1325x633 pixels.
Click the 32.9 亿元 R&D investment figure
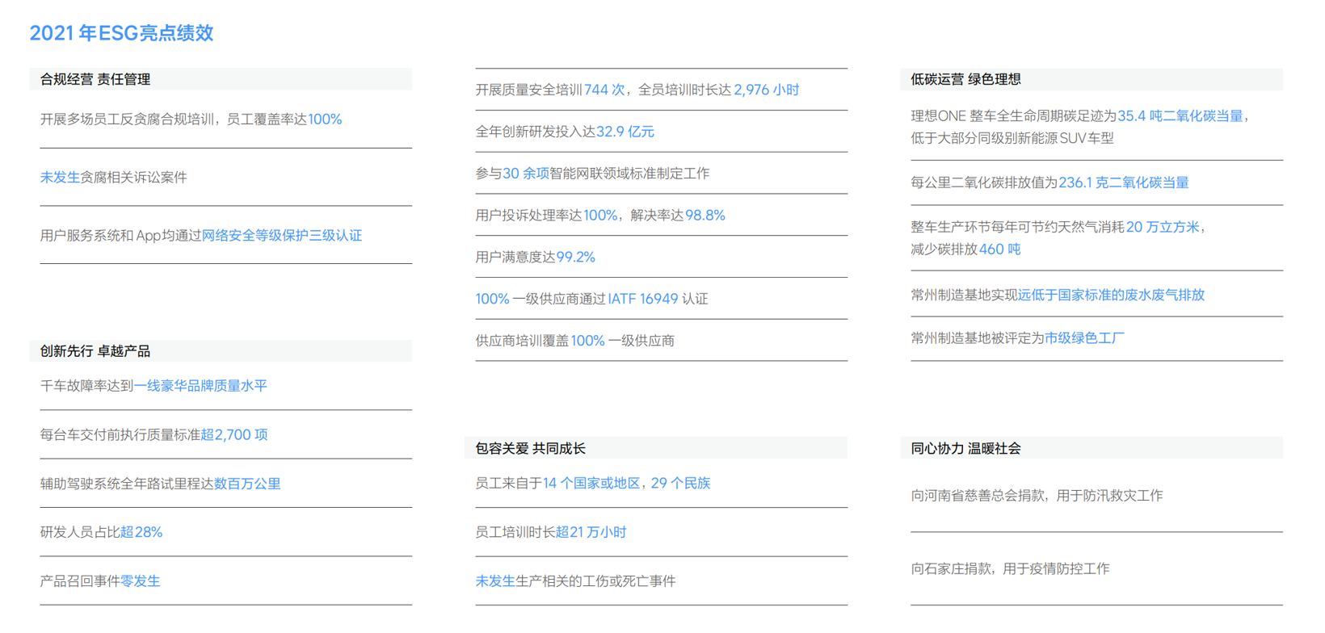[625, 132]
